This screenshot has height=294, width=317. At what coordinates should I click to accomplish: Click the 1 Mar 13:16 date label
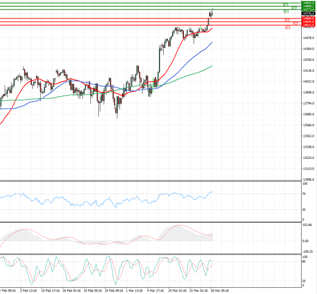(134, 290)
